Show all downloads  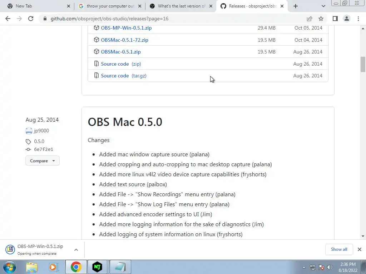[339, 249]
